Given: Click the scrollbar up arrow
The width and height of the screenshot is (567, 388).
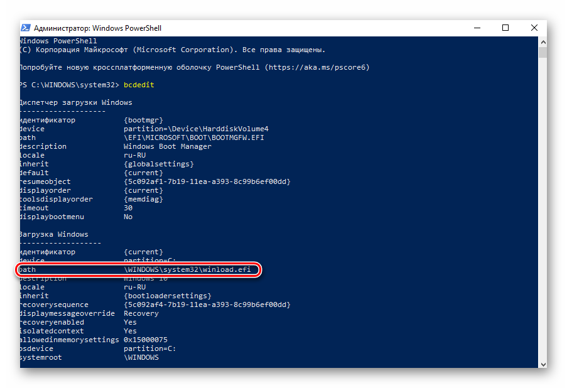Looking at the screenshot, I should point(543,42).
